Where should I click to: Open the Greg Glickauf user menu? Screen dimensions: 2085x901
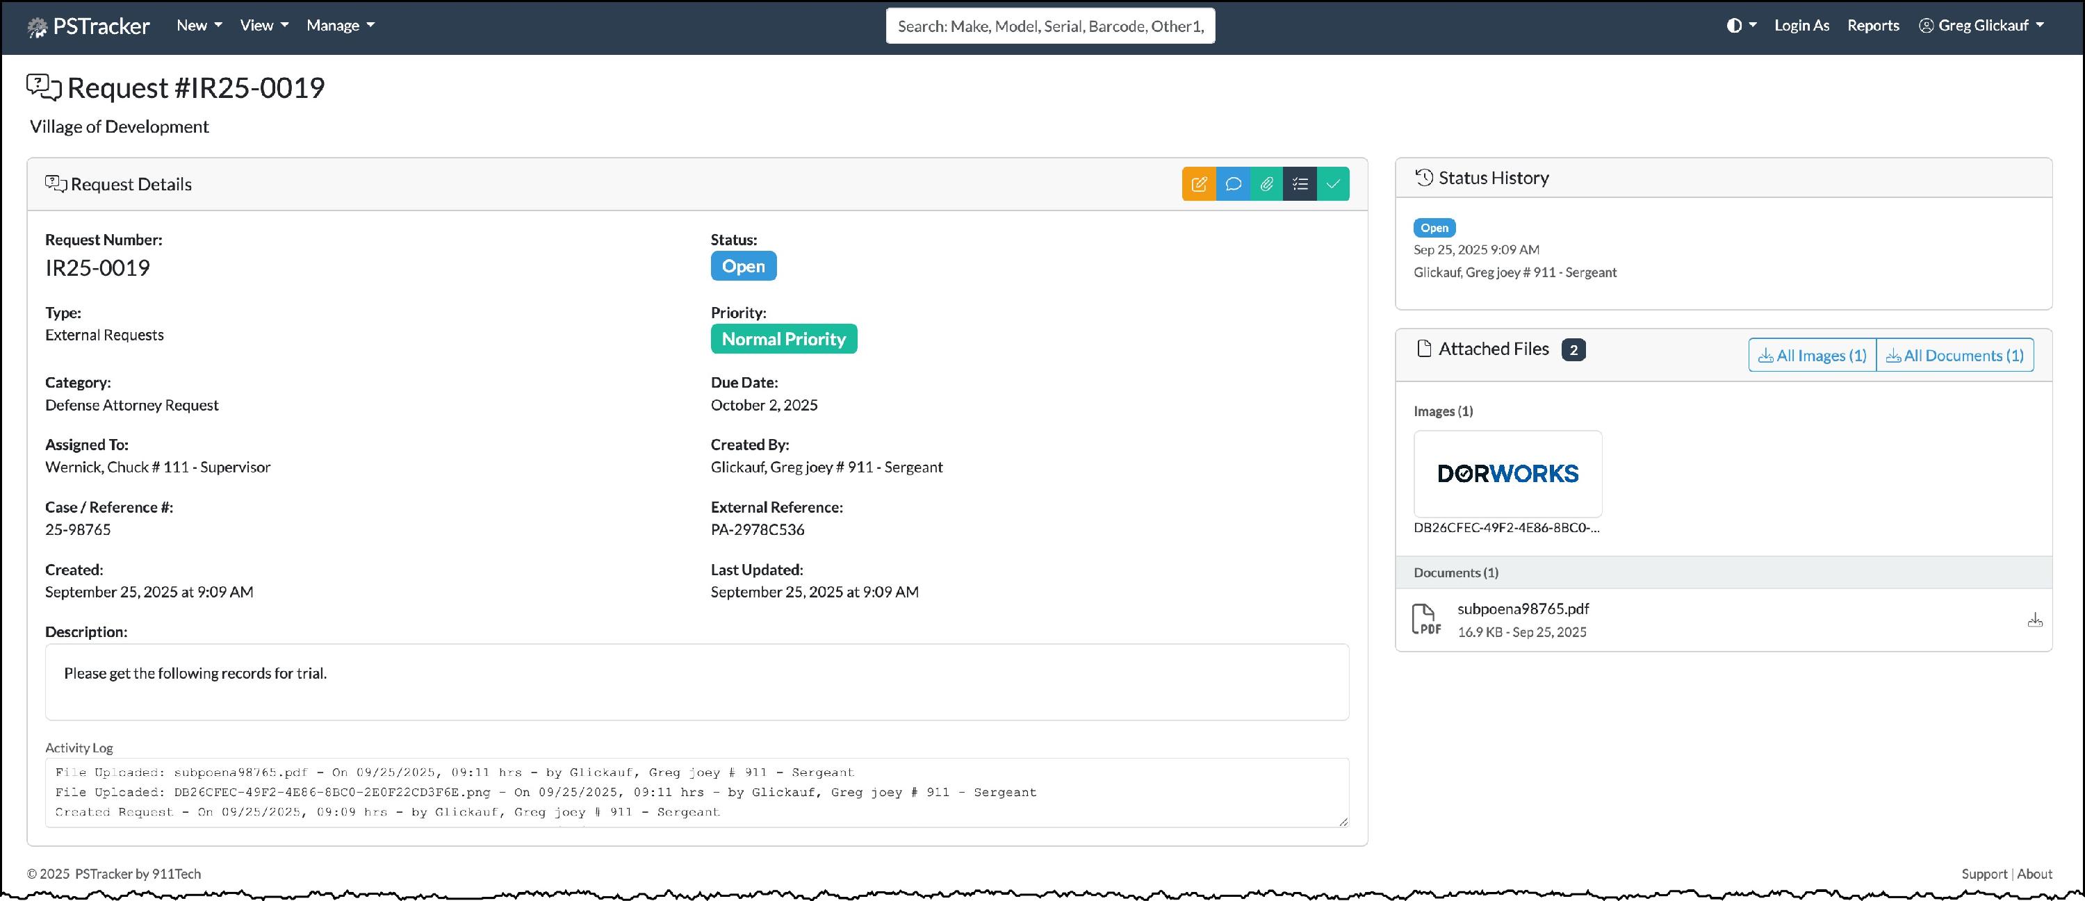[x=1981, y=26]
